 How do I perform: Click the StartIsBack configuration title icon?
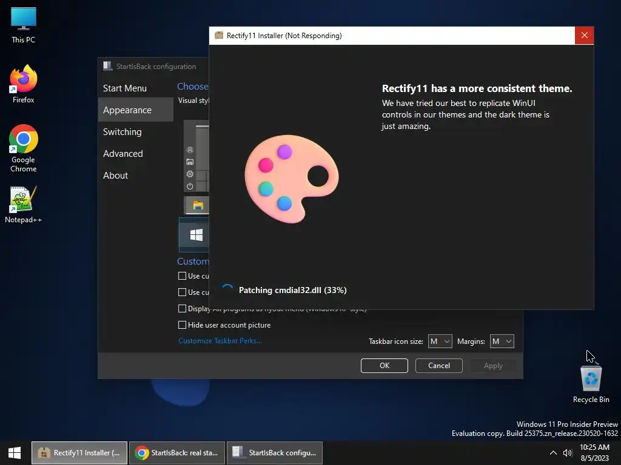(x=107, y=66)
